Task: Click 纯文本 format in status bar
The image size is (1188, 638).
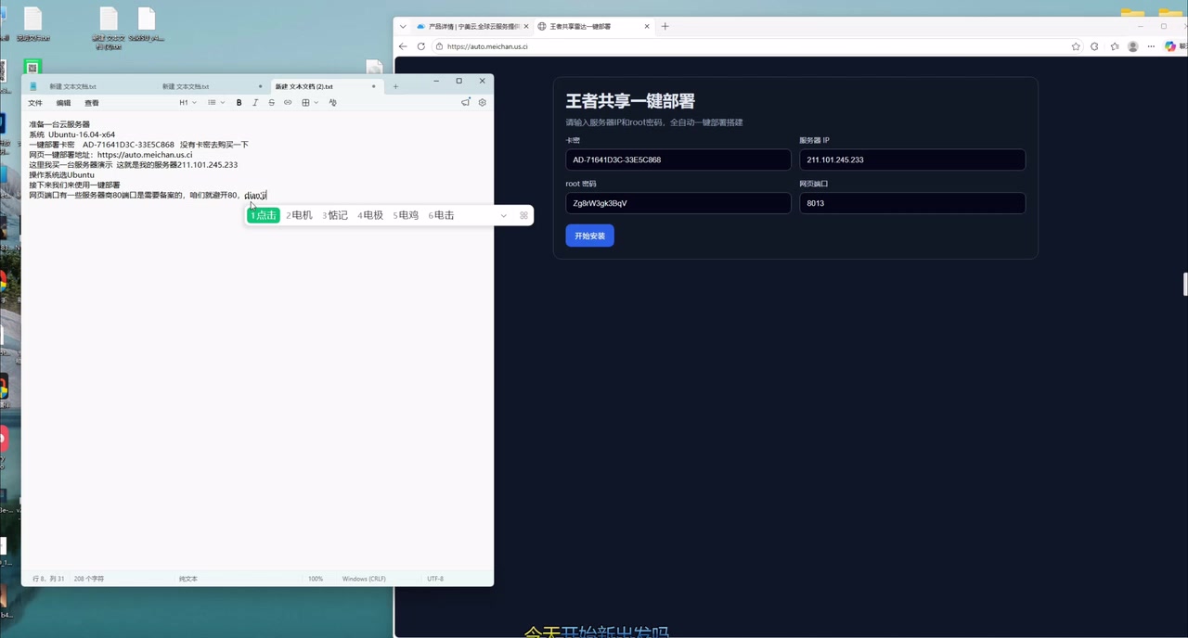Action: click(x=188, y=579)
